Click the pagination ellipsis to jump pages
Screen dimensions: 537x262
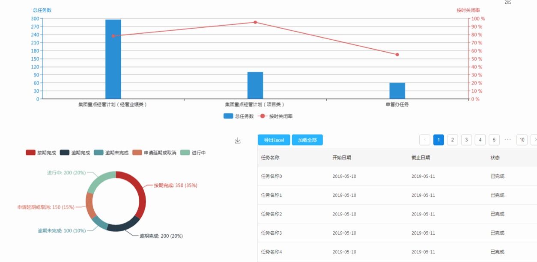pyautogui.click(x=508, y=140)
